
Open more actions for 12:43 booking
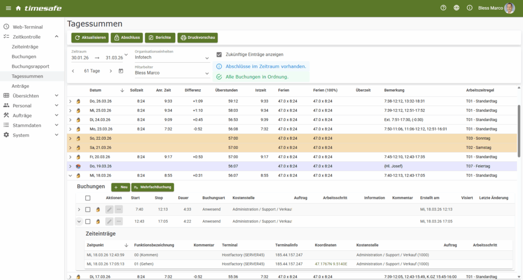coord(118,221)
